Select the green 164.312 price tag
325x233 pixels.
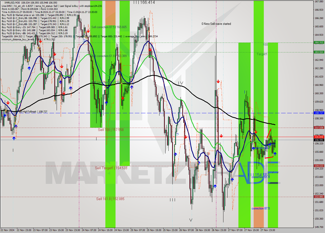(319, 43)
